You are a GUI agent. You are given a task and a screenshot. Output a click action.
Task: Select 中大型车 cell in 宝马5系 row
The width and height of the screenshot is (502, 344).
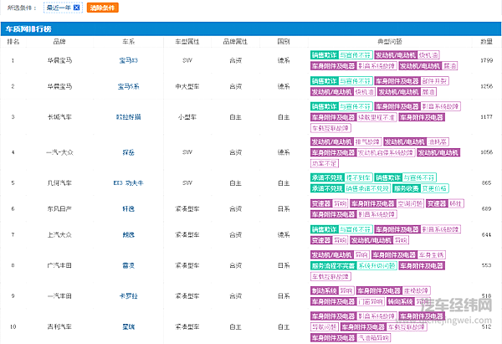click(187, 86)
